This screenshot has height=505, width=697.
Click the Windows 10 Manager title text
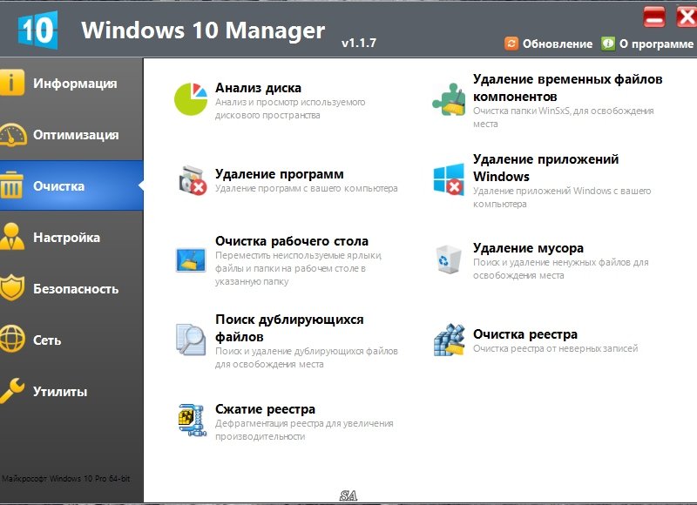pyautogui.click(x=203, y=30)
